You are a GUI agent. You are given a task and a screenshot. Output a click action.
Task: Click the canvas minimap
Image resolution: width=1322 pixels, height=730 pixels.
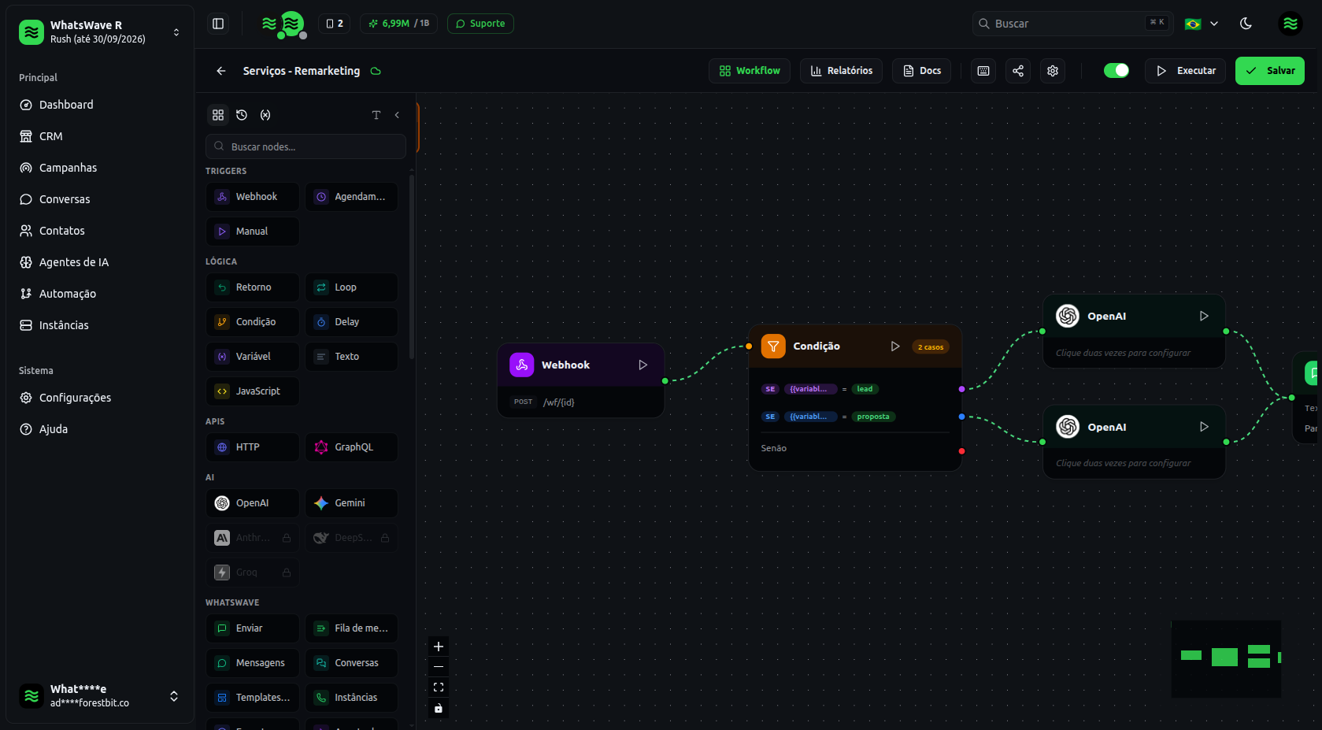[x=1226, y=659]
